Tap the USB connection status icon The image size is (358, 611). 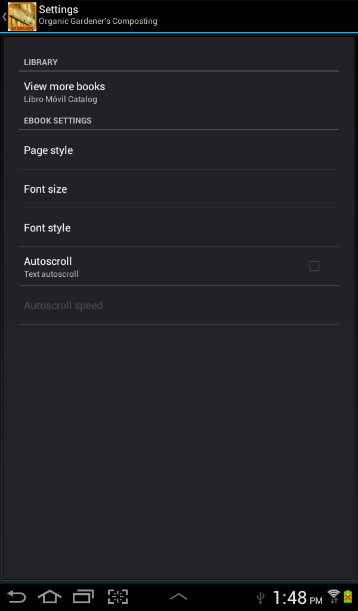(x=260, y=597)
